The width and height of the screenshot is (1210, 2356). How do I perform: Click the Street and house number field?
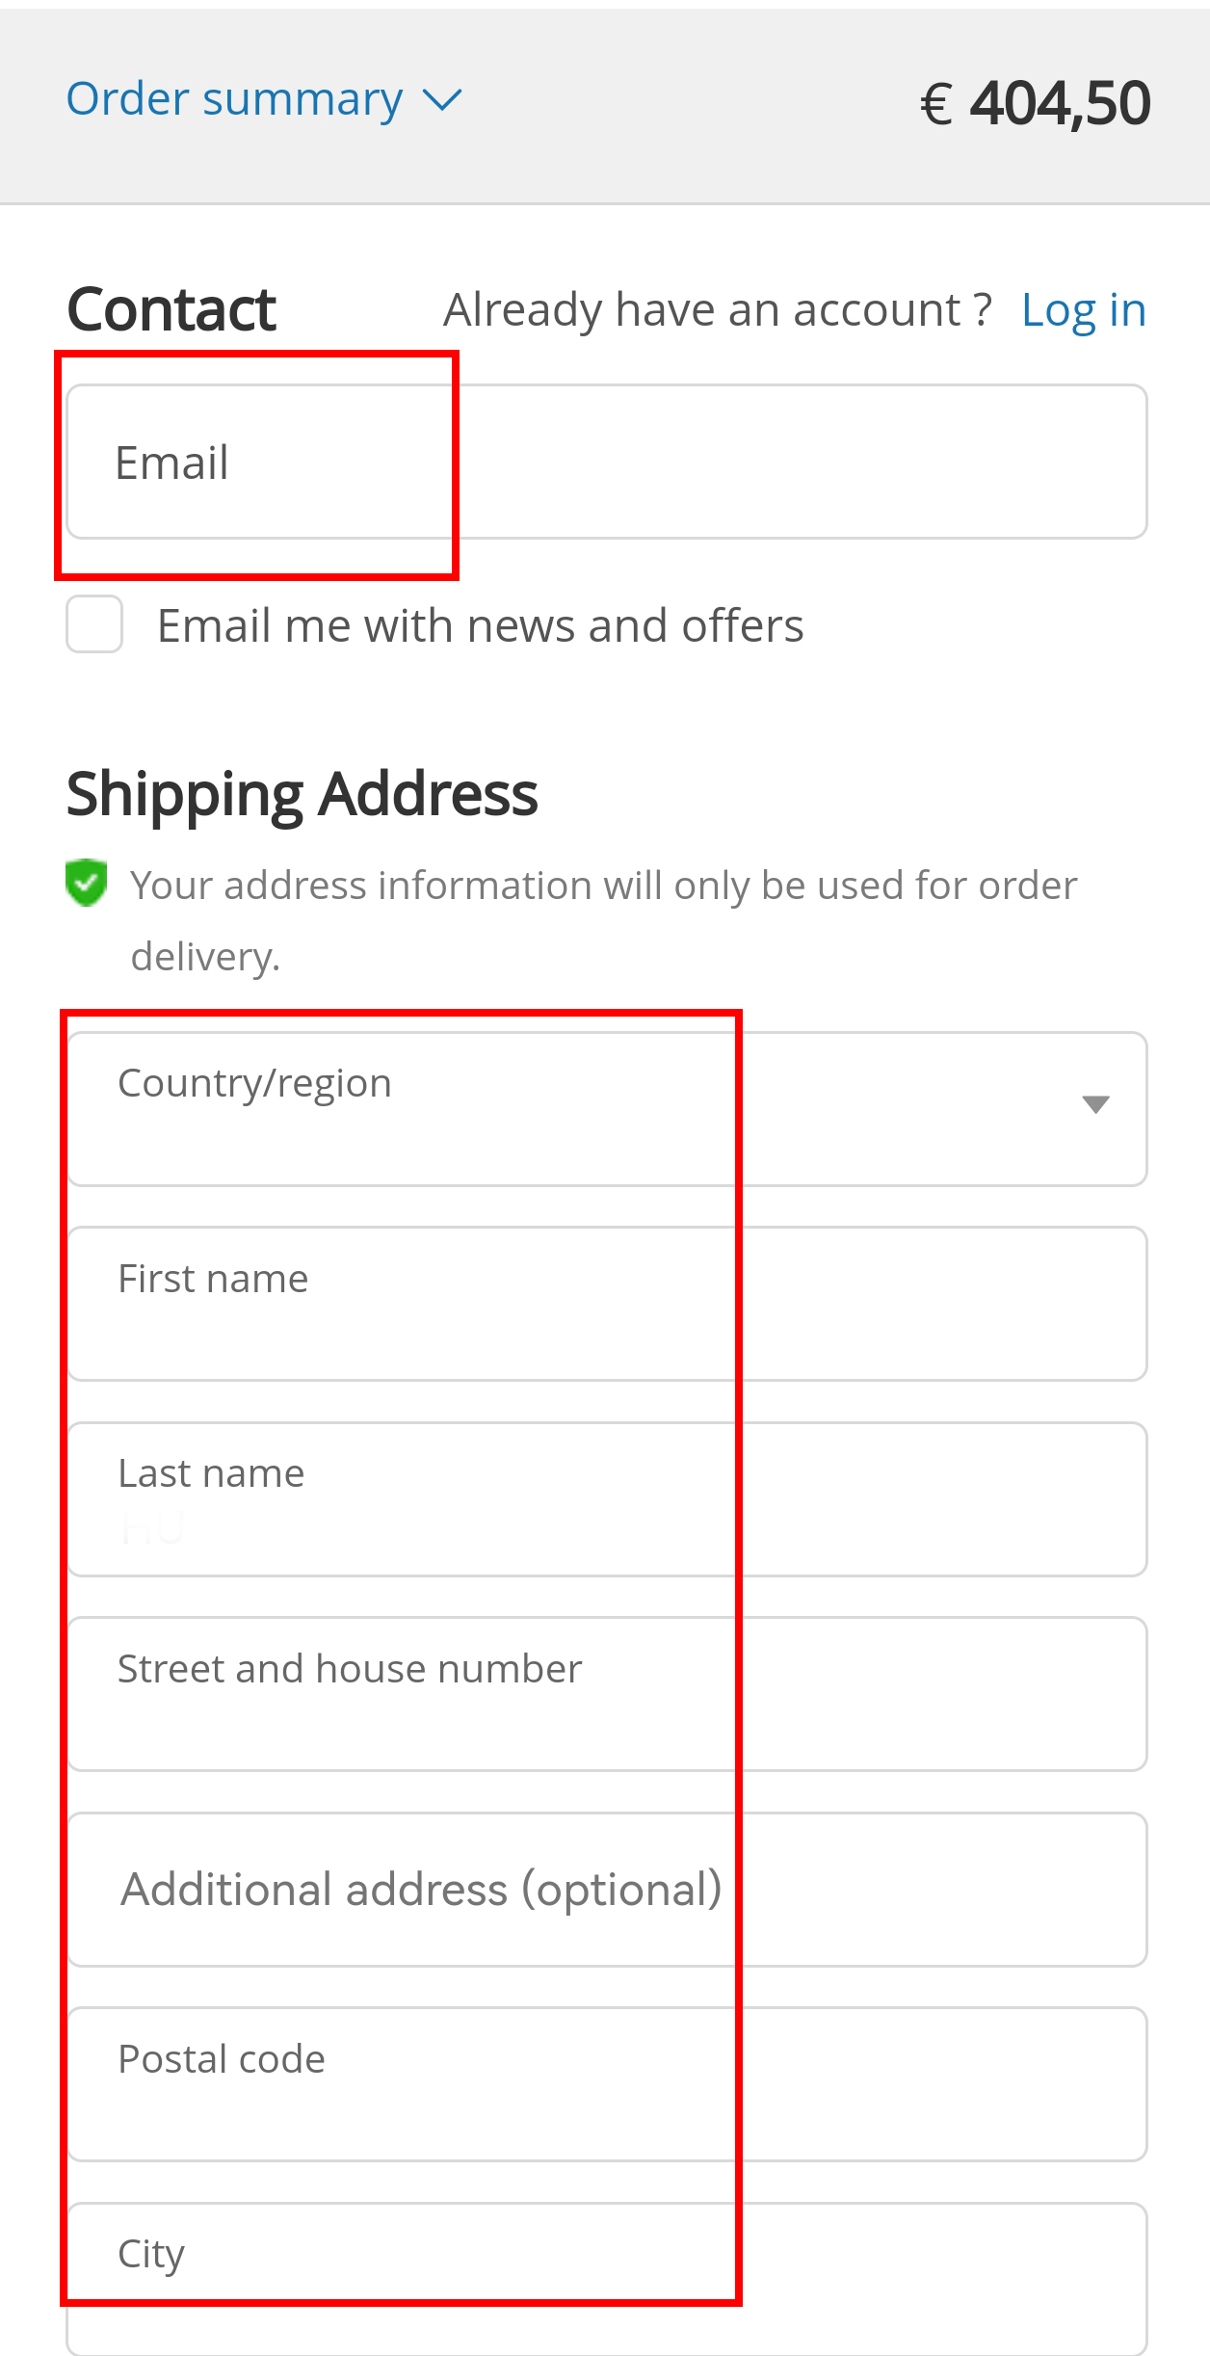tap(607, 1694)
